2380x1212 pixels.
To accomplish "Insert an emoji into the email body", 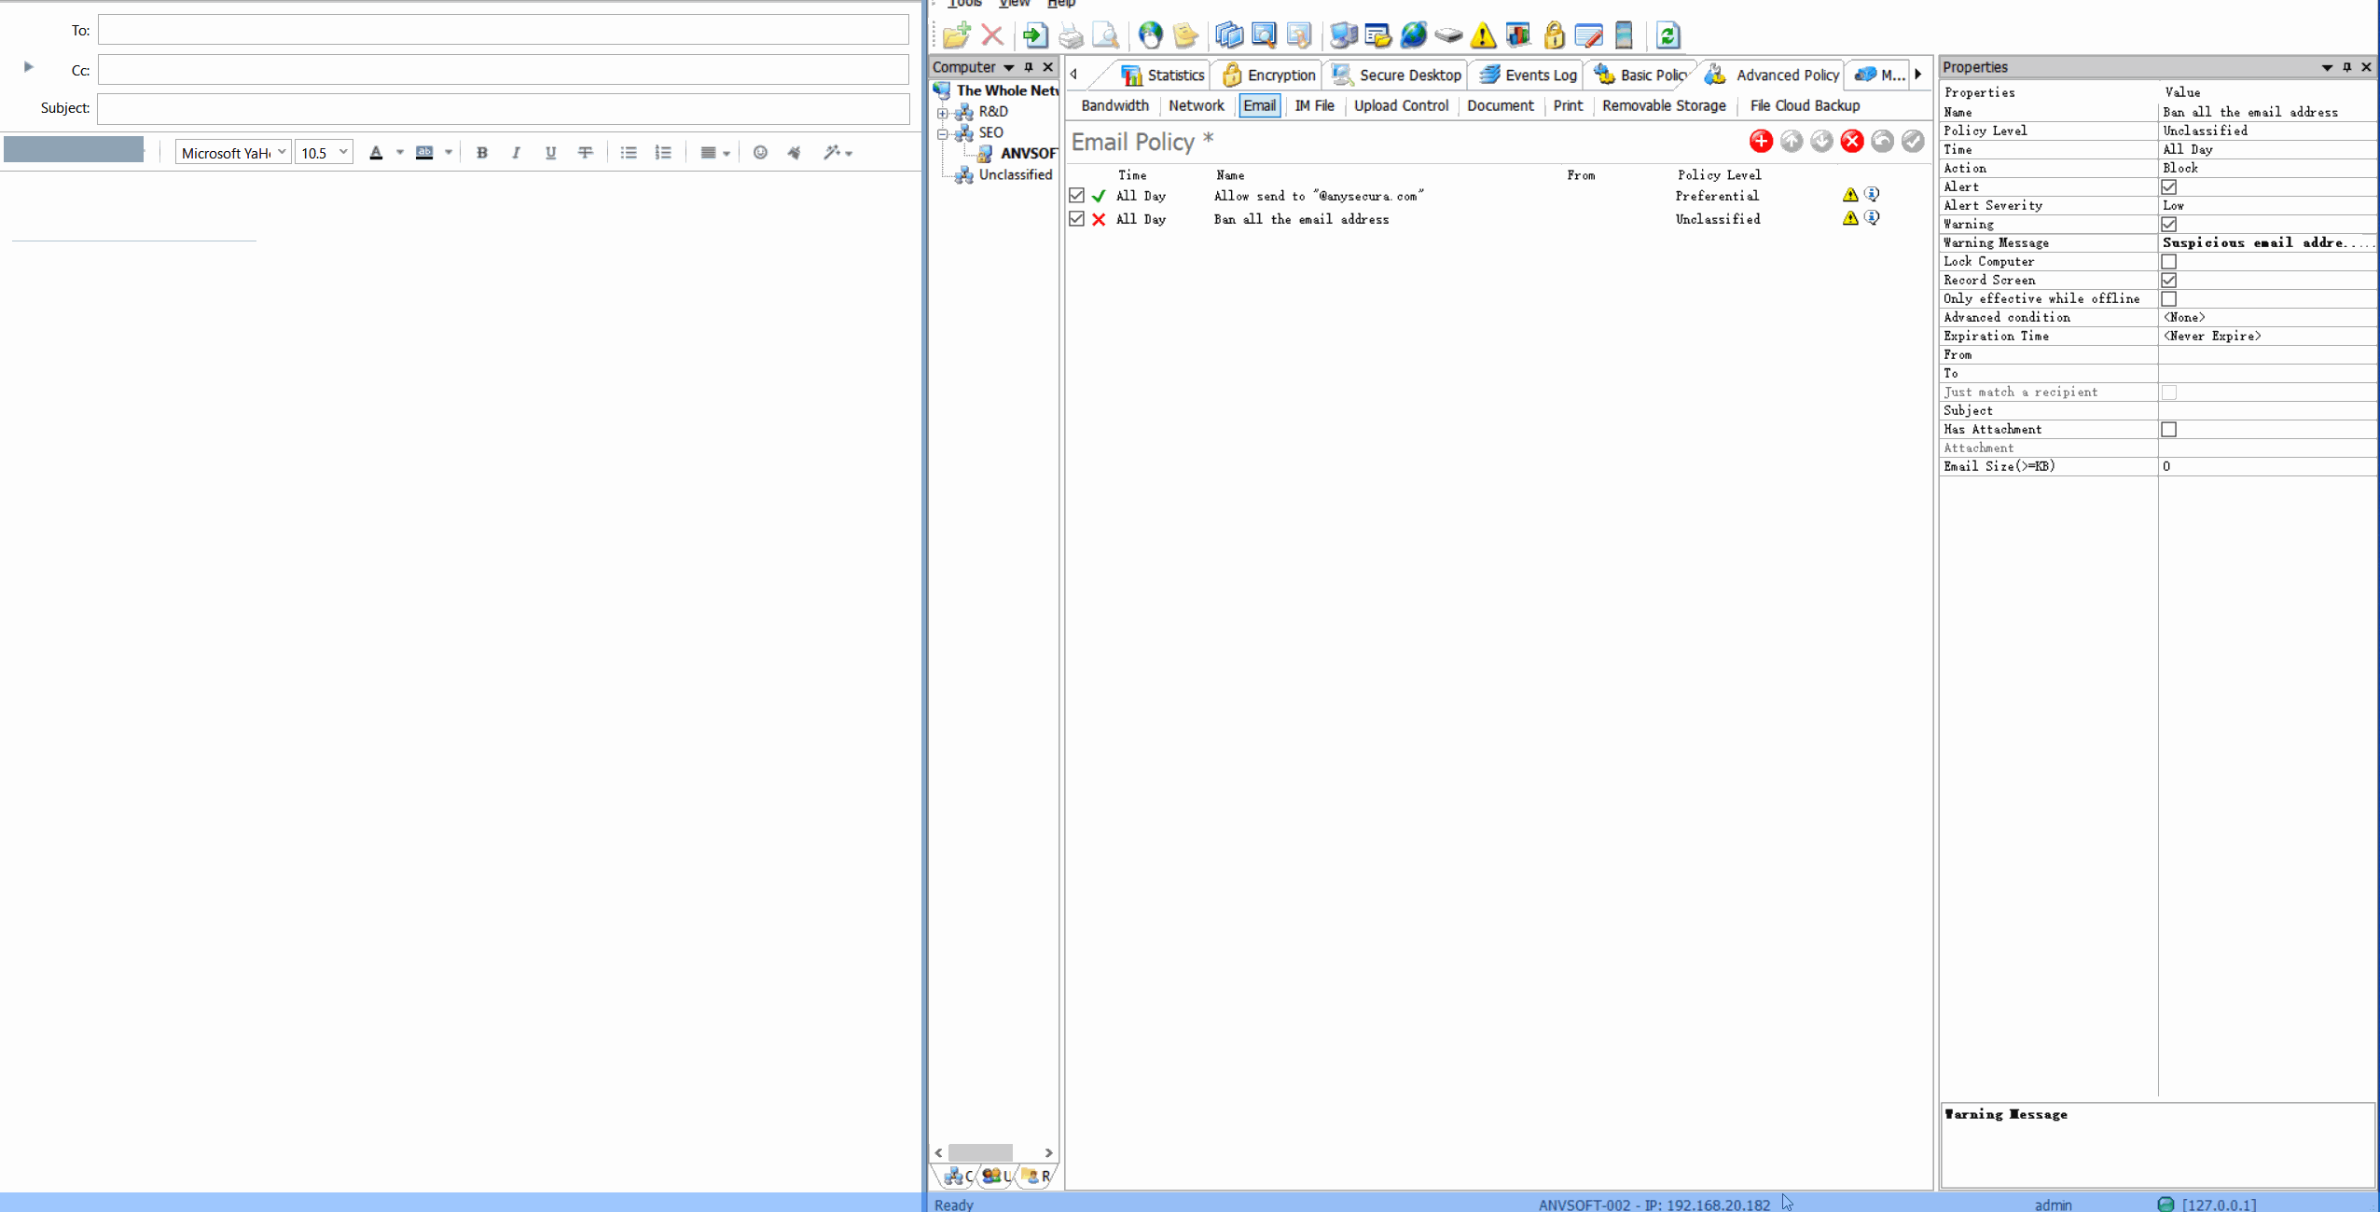I will (759, 152).
